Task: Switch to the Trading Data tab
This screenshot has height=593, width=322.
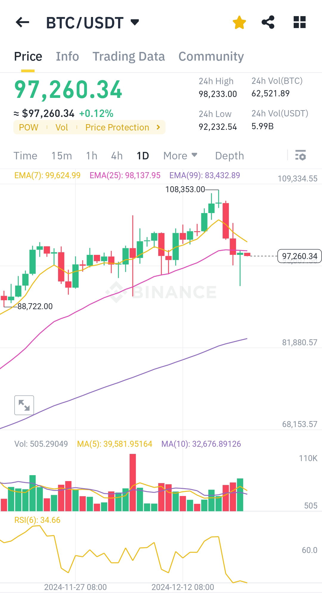Action: 129,56
